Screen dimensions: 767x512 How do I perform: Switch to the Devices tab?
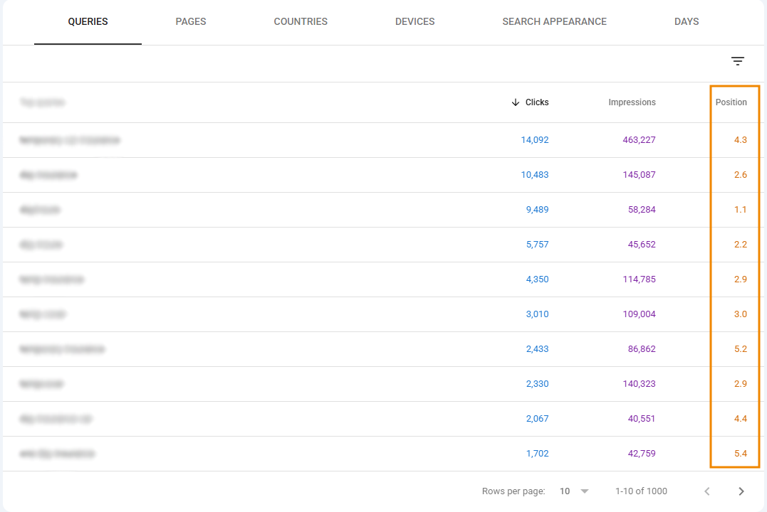click(414, 21)
